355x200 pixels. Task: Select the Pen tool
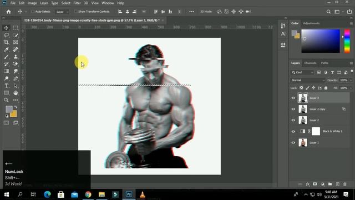click(x=16, y=78)
